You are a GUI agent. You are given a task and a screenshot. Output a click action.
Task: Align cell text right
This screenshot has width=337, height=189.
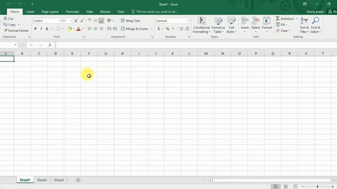coord(101,29)
